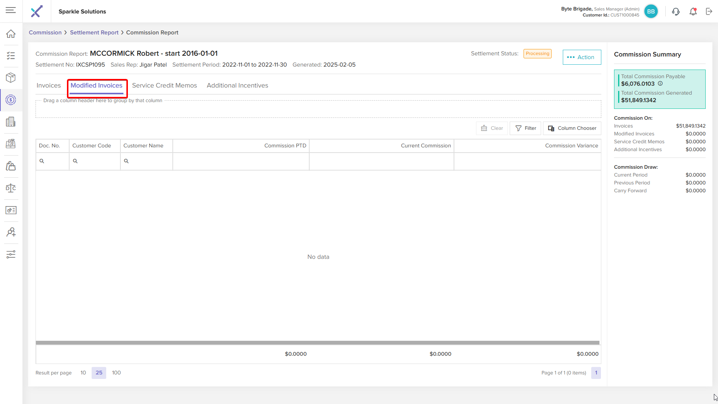
Task: Open the settings sliders sidebar icon
Action: tap(11, 254)
